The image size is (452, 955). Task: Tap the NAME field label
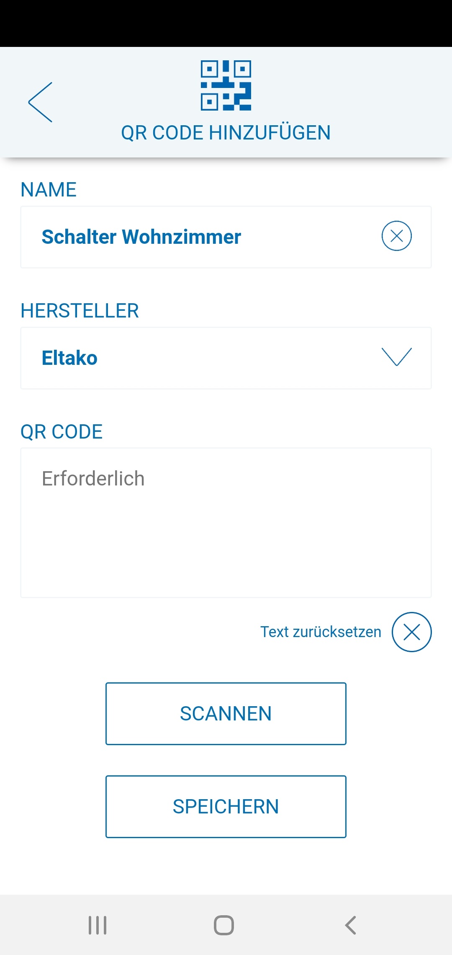[49, 190]
